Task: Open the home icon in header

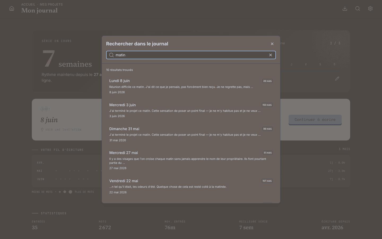Action: pos(12,8)
